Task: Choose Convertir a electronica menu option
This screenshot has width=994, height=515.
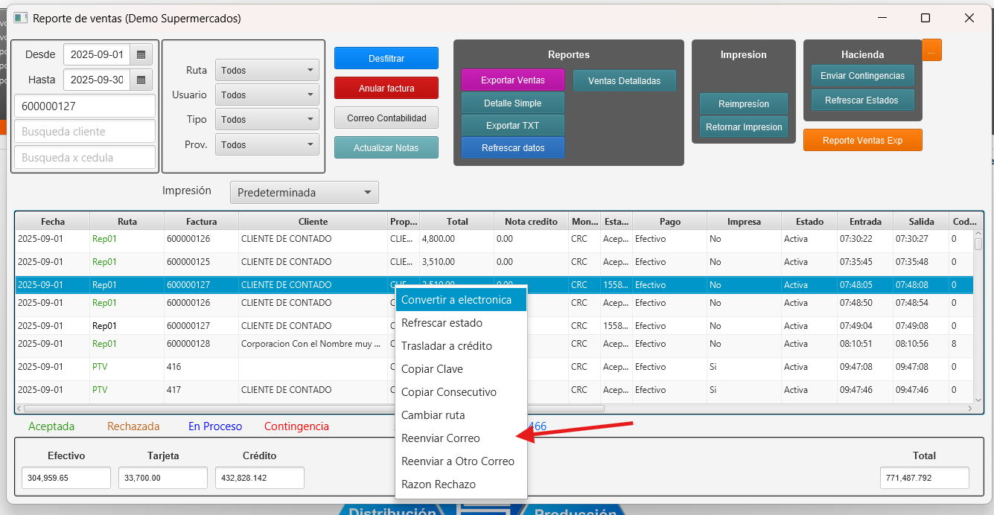Action: [456, 300]
